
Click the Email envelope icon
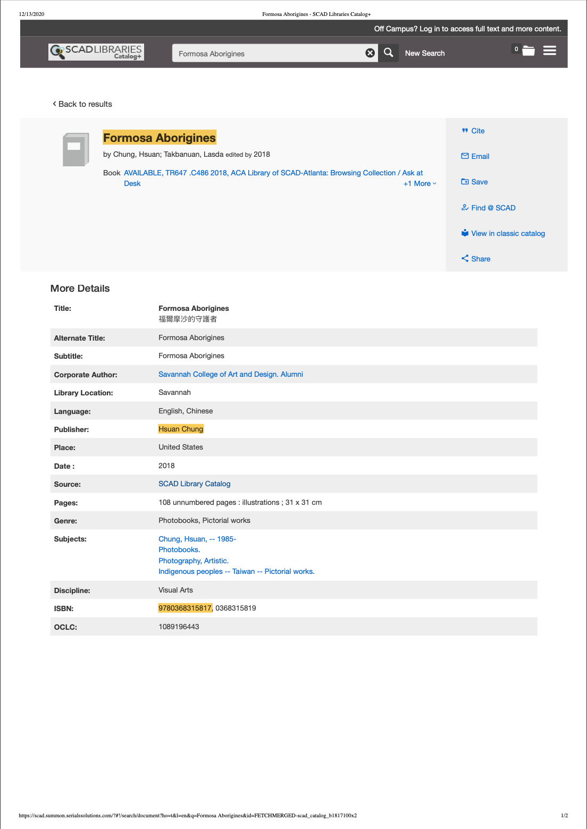465,156
